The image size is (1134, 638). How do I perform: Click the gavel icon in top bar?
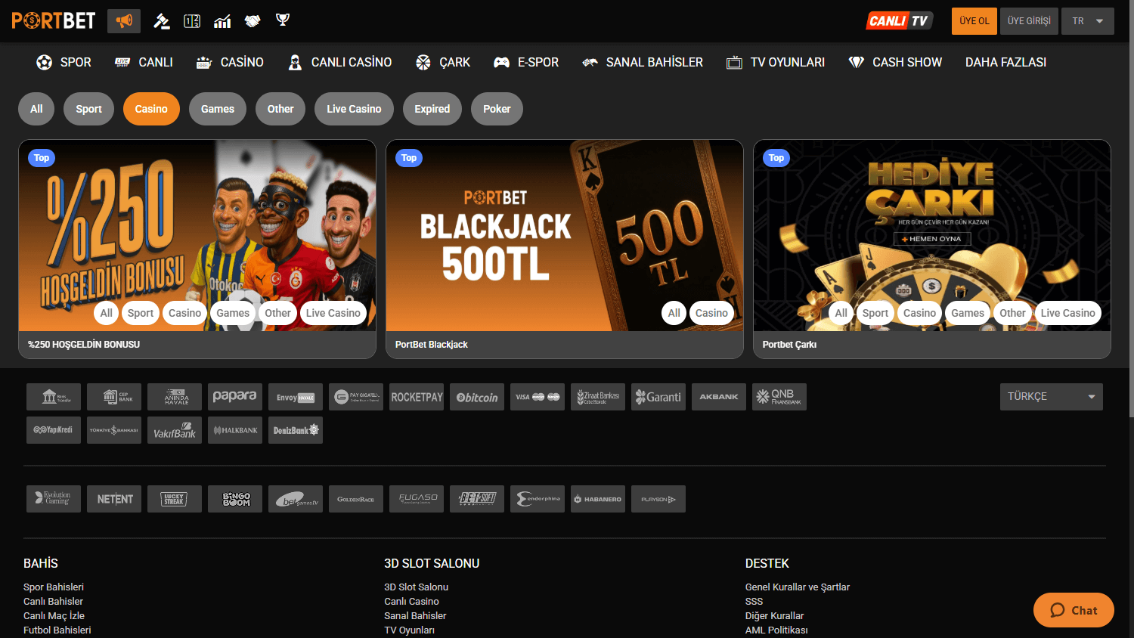(x=162, y=20)
